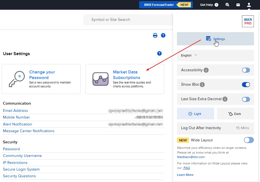This screenshot has height=182, width=260.
Task: Click the IBKR PRO logo
Action: tap(247, 21)
